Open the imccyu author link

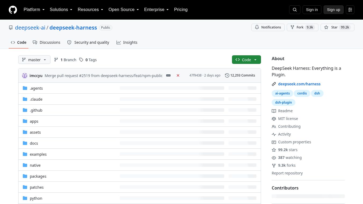pos(36,76)
